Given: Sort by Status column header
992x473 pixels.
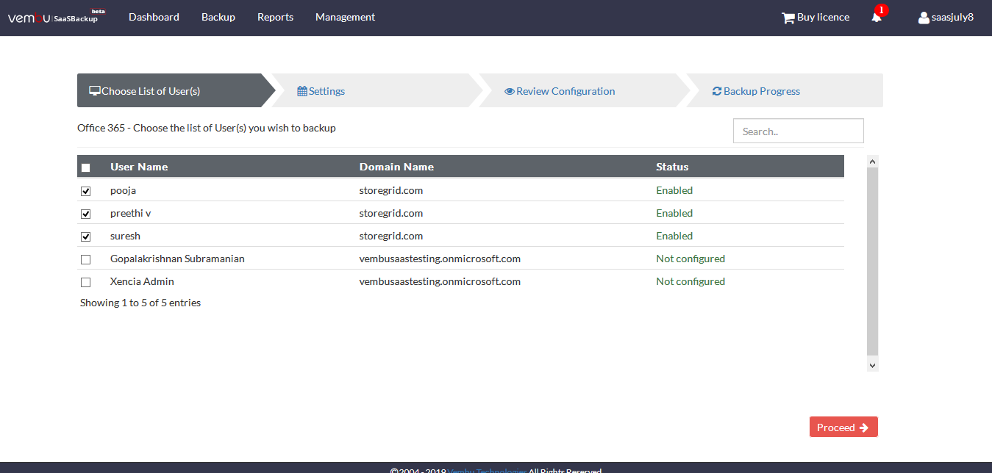Looking at the screenshot, I should coord(672,167).
